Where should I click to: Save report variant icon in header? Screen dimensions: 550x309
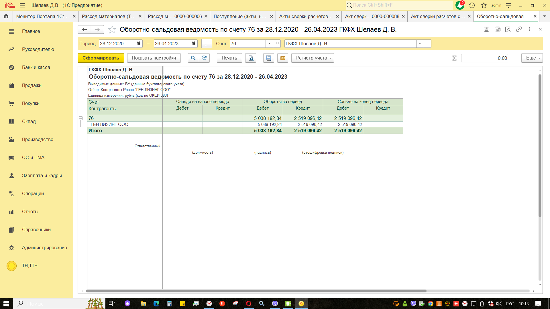pos(486,29)
